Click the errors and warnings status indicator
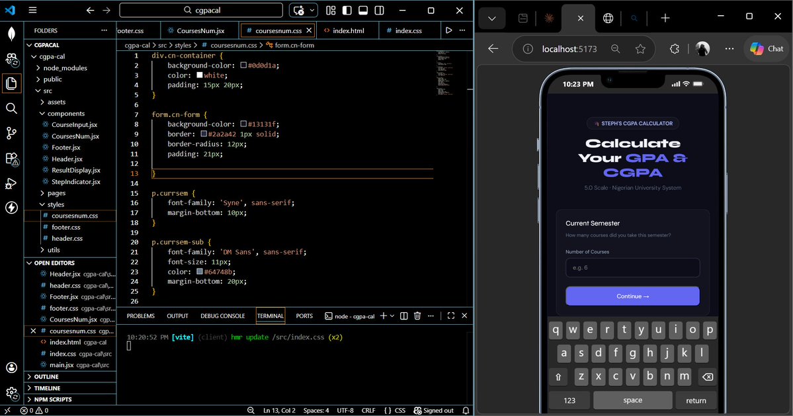Image resolution: width=793 pixels, height=416 pixels. (x=34, y=411)
